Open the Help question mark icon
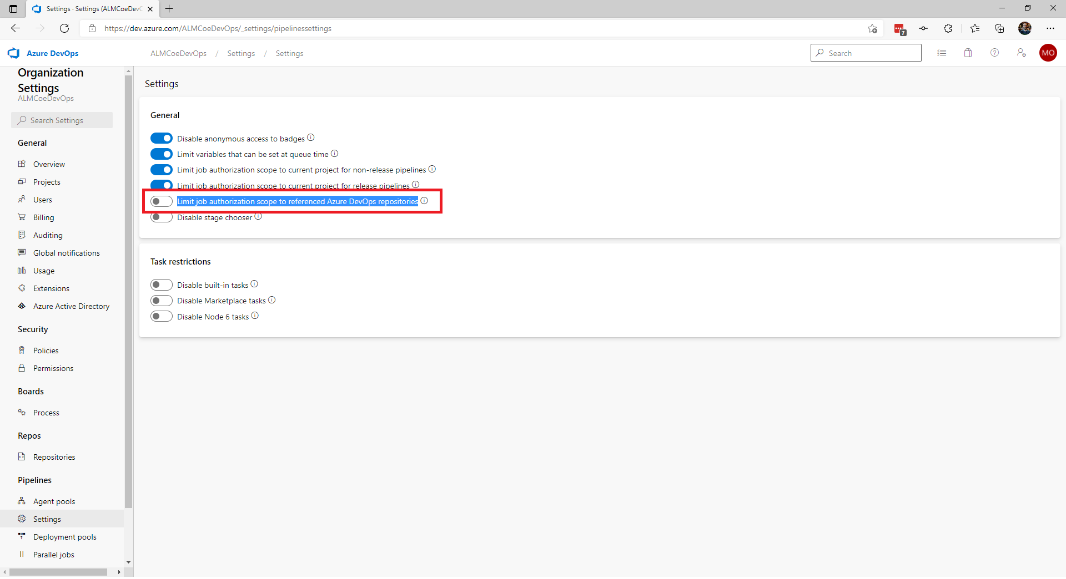 coord(994,53)
